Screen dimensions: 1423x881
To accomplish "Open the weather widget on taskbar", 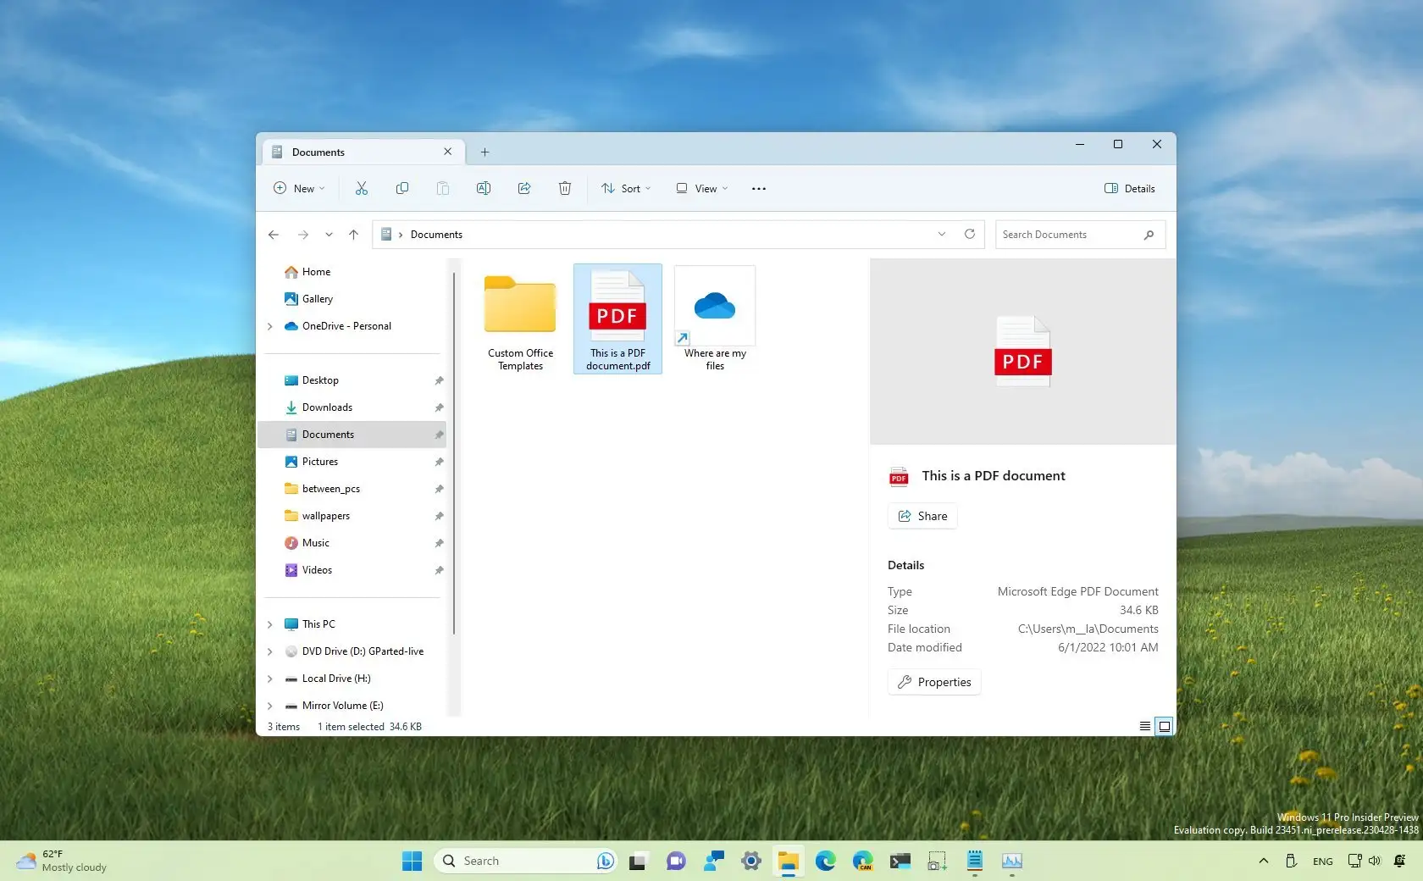I will (63, 861).
